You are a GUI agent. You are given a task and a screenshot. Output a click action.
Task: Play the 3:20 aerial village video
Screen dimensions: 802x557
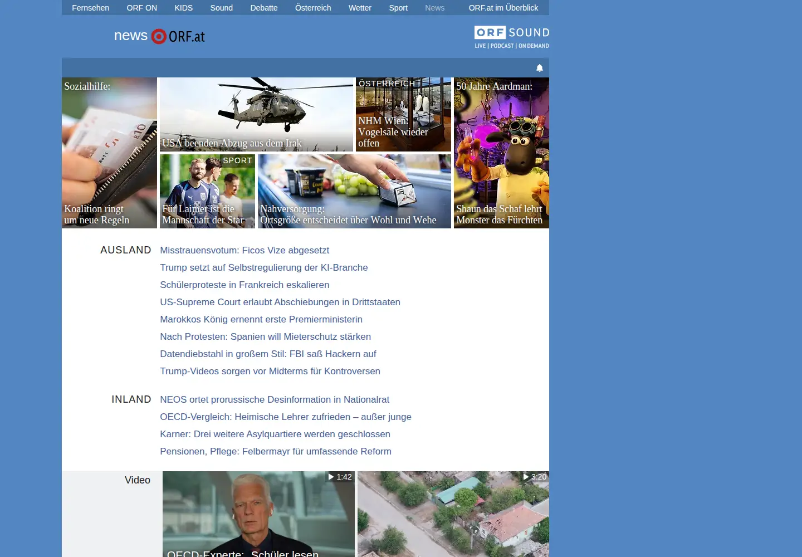[x=453, y=514]
